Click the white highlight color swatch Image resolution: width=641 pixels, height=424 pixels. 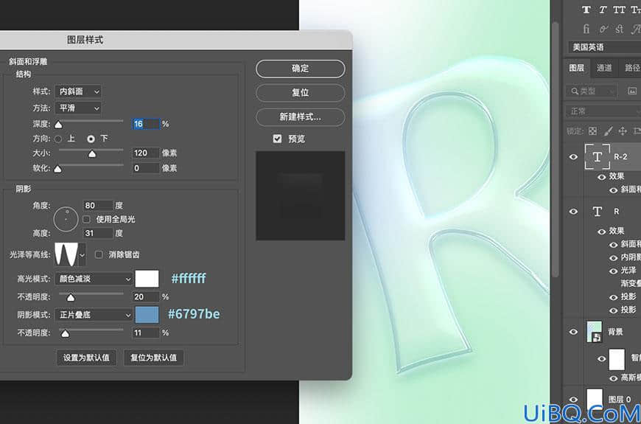click(147, 279)
